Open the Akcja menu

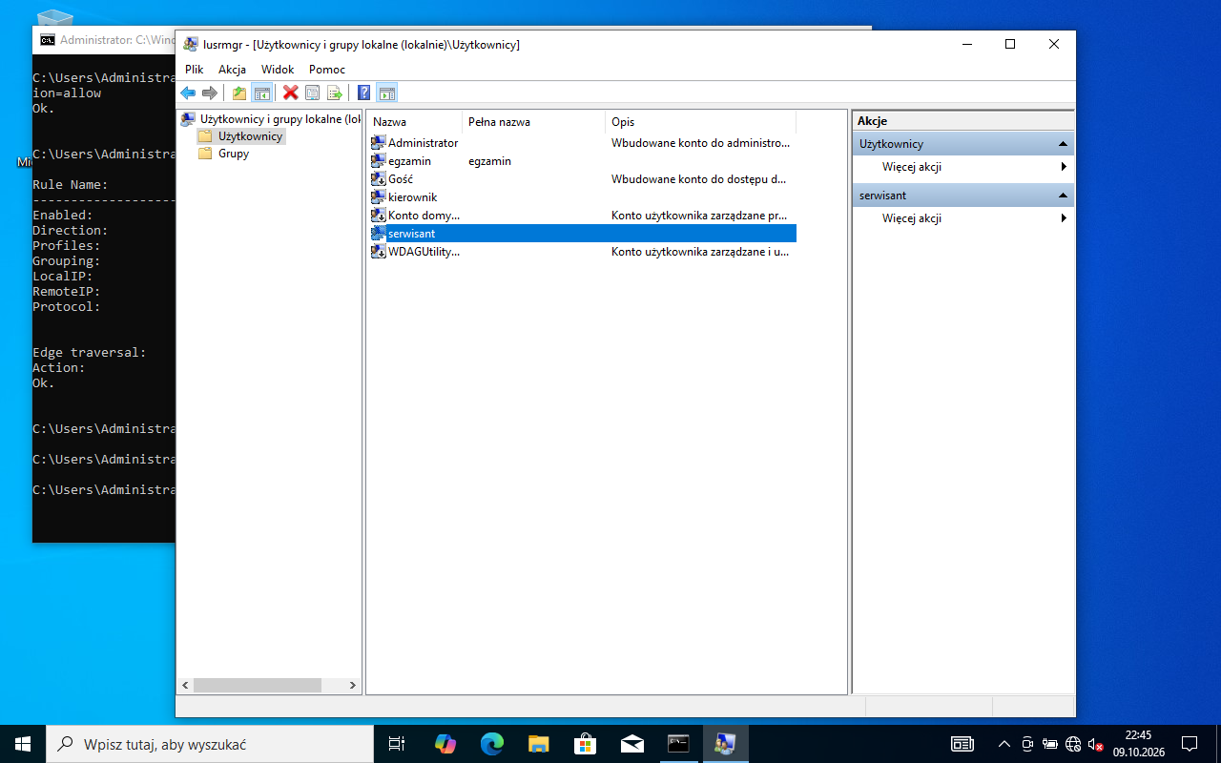click(232, 70)
